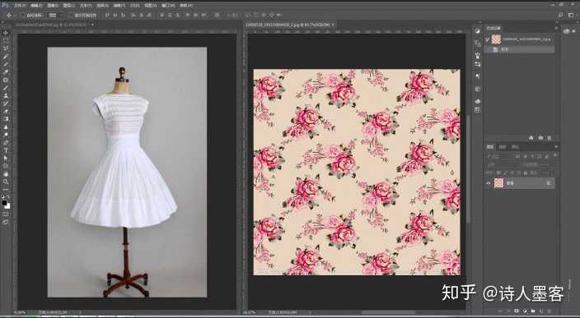Select the Lasso tool
The width and height of the screenshot is (580, 318).
tap(6, 48)
